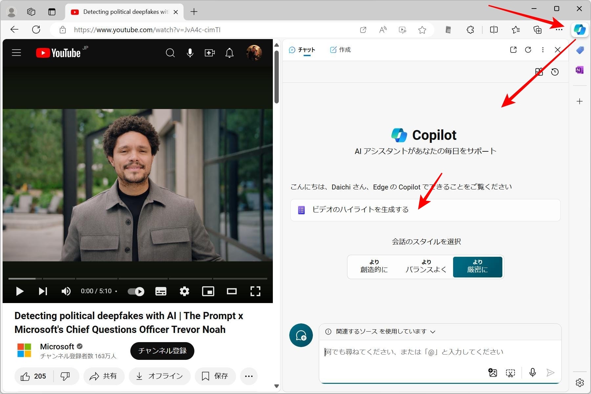Screen dimensions: 591x394
Task: Toggle theater mode
Action: click(x=232, y=291)
